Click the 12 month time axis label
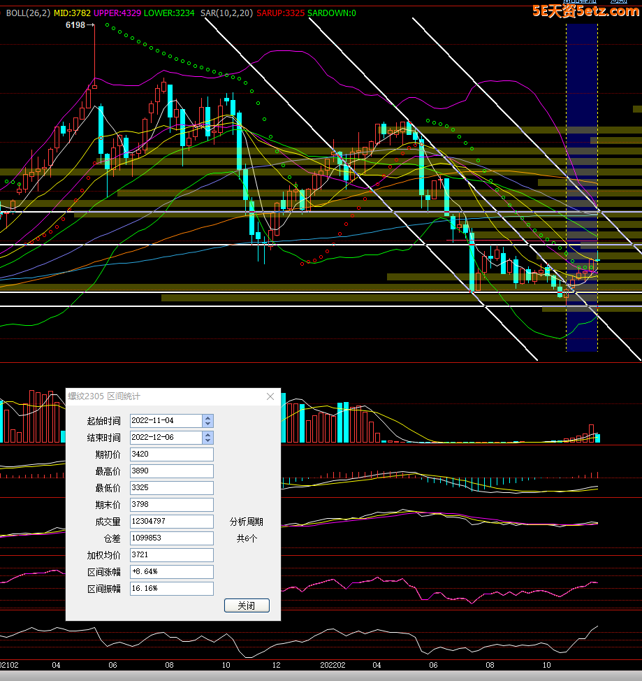Viewport: 642px width, 681px height. [277, 665]
